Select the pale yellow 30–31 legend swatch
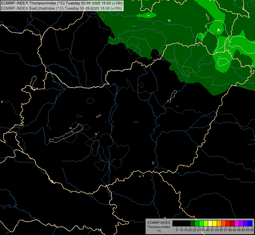 click(x=210, y=223)
